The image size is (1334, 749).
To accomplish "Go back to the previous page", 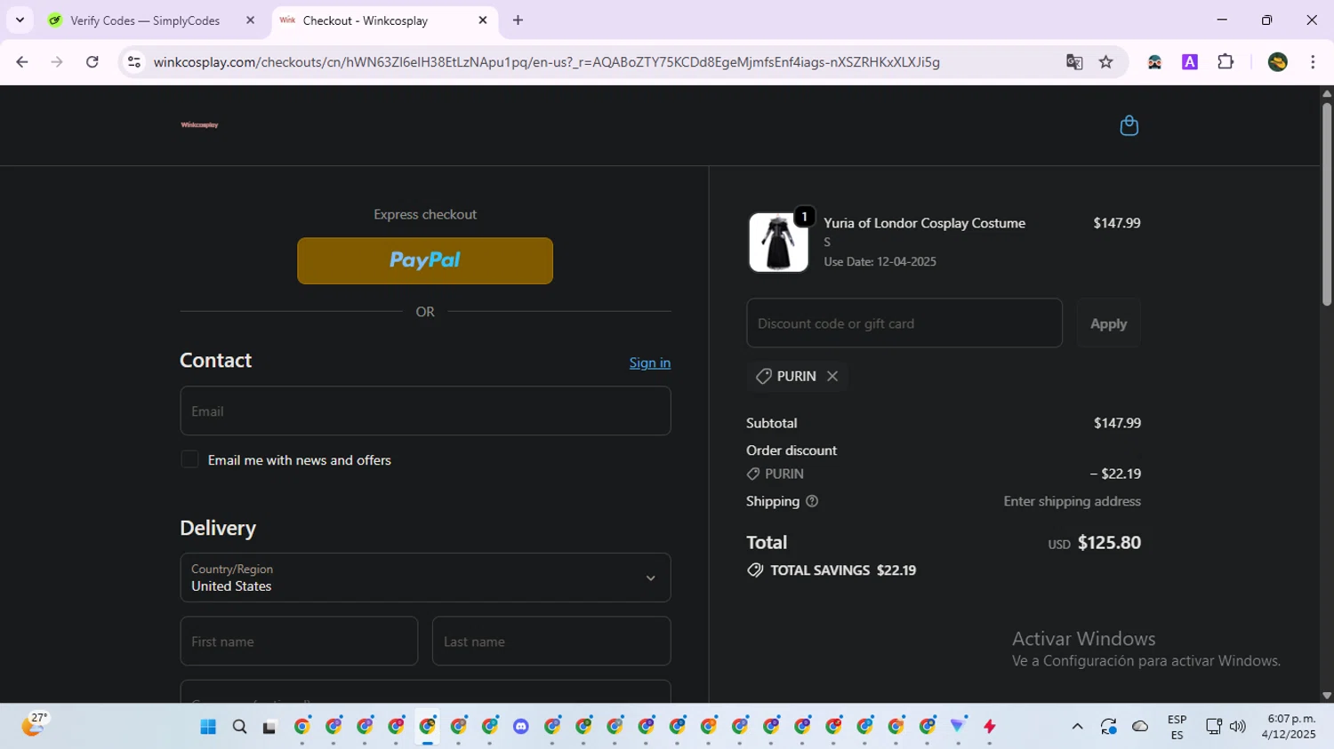I will [22, 62].
